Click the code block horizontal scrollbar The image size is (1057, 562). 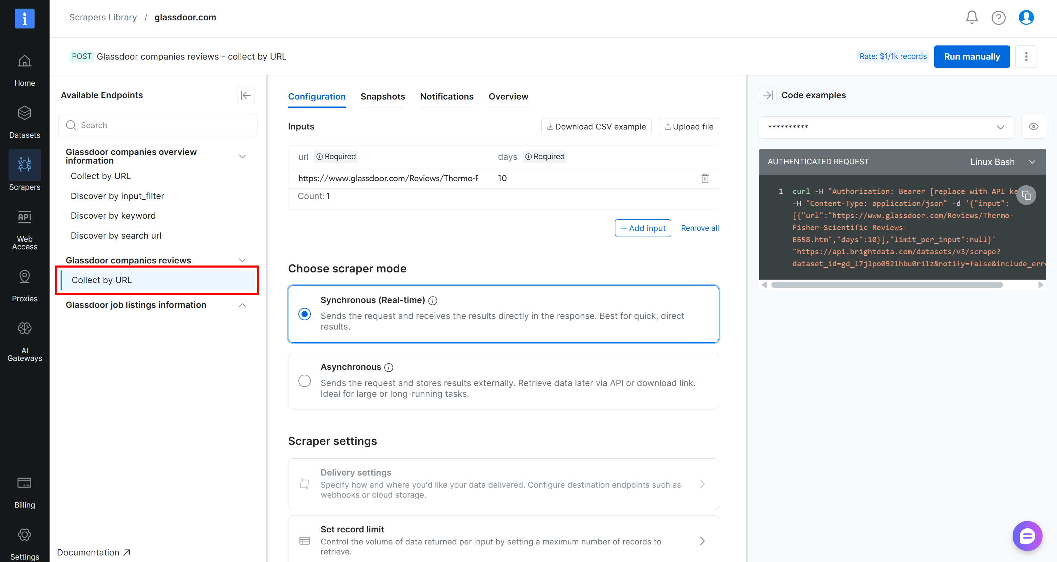[886, 285]
